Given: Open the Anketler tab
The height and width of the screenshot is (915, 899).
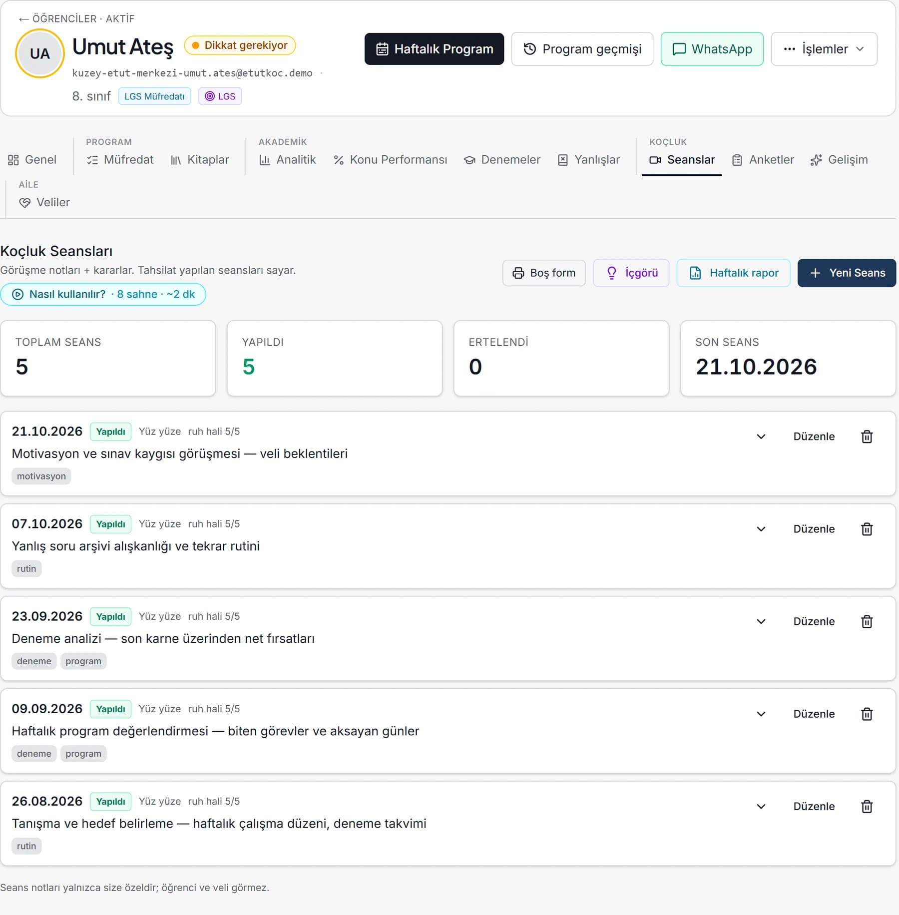Looking at the screenshot, I should tap(763, 160).
